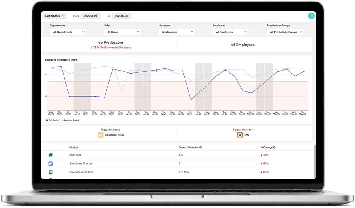Click the Biggest Increase heading
This screenshot has width=355, height=208.
[x=110, y=130]
